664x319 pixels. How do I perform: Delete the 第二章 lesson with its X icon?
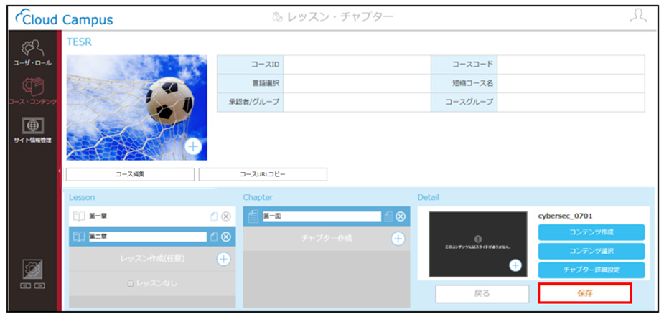tap(226, 237)
